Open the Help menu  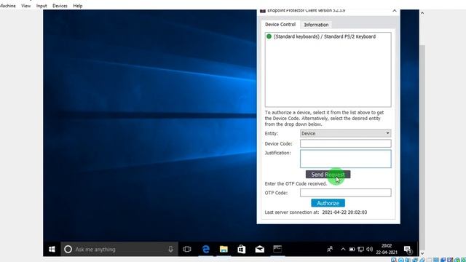(x=78, y=6)
